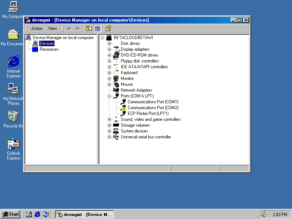
Task: Expand the Floppy disk controllers category
Action: pos(109,61)
